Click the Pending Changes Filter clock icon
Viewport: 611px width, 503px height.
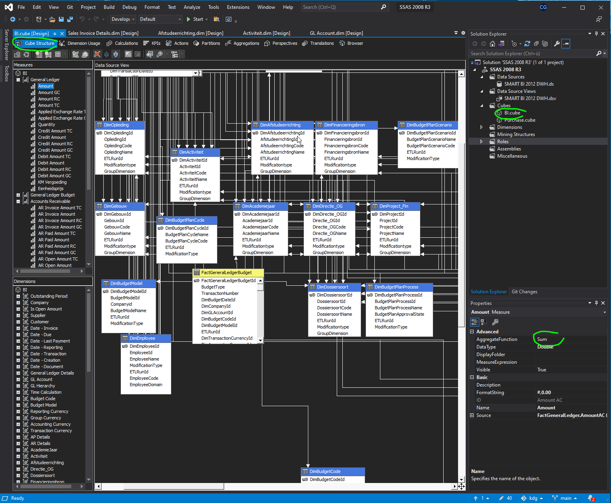(x=514, y=44)
